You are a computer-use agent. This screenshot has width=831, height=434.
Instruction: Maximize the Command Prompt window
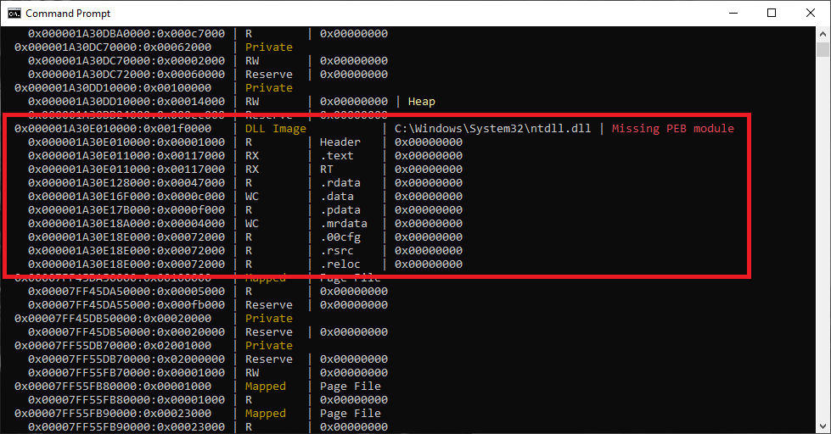point(772,14)
